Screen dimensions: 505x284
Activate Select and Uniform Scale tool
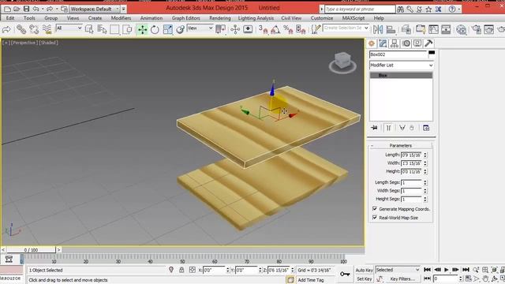tap(168, 29)
